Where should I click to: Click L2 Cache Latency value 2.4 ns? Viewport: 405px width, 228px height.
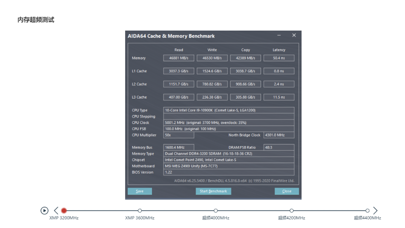pos(279,84)
